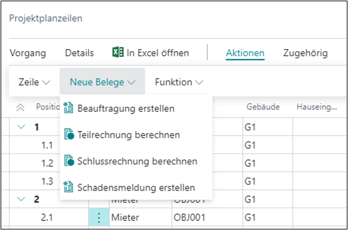Choose Beauftragung erstellen

(x=136, y=109)
